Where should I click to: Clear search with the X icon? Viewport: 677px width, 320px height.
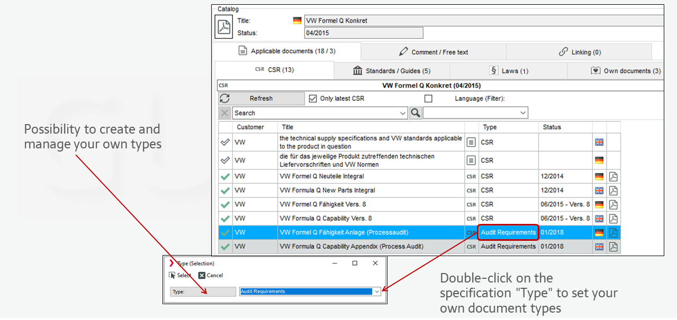click(224, 112)
